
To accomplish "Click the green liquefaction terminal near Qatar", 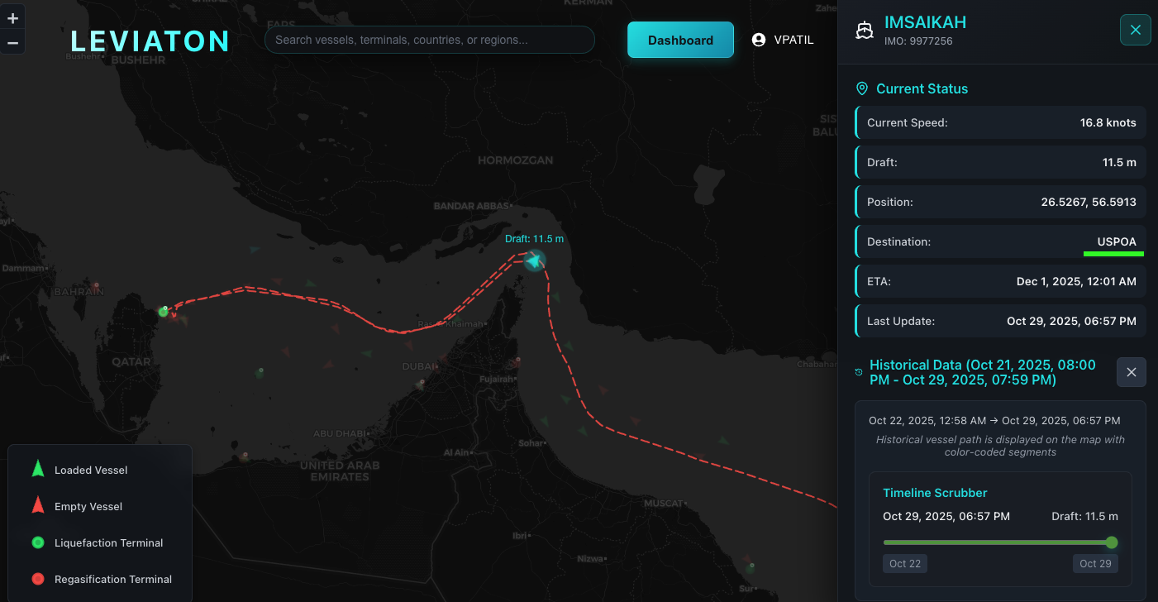I will coord(164,312).
